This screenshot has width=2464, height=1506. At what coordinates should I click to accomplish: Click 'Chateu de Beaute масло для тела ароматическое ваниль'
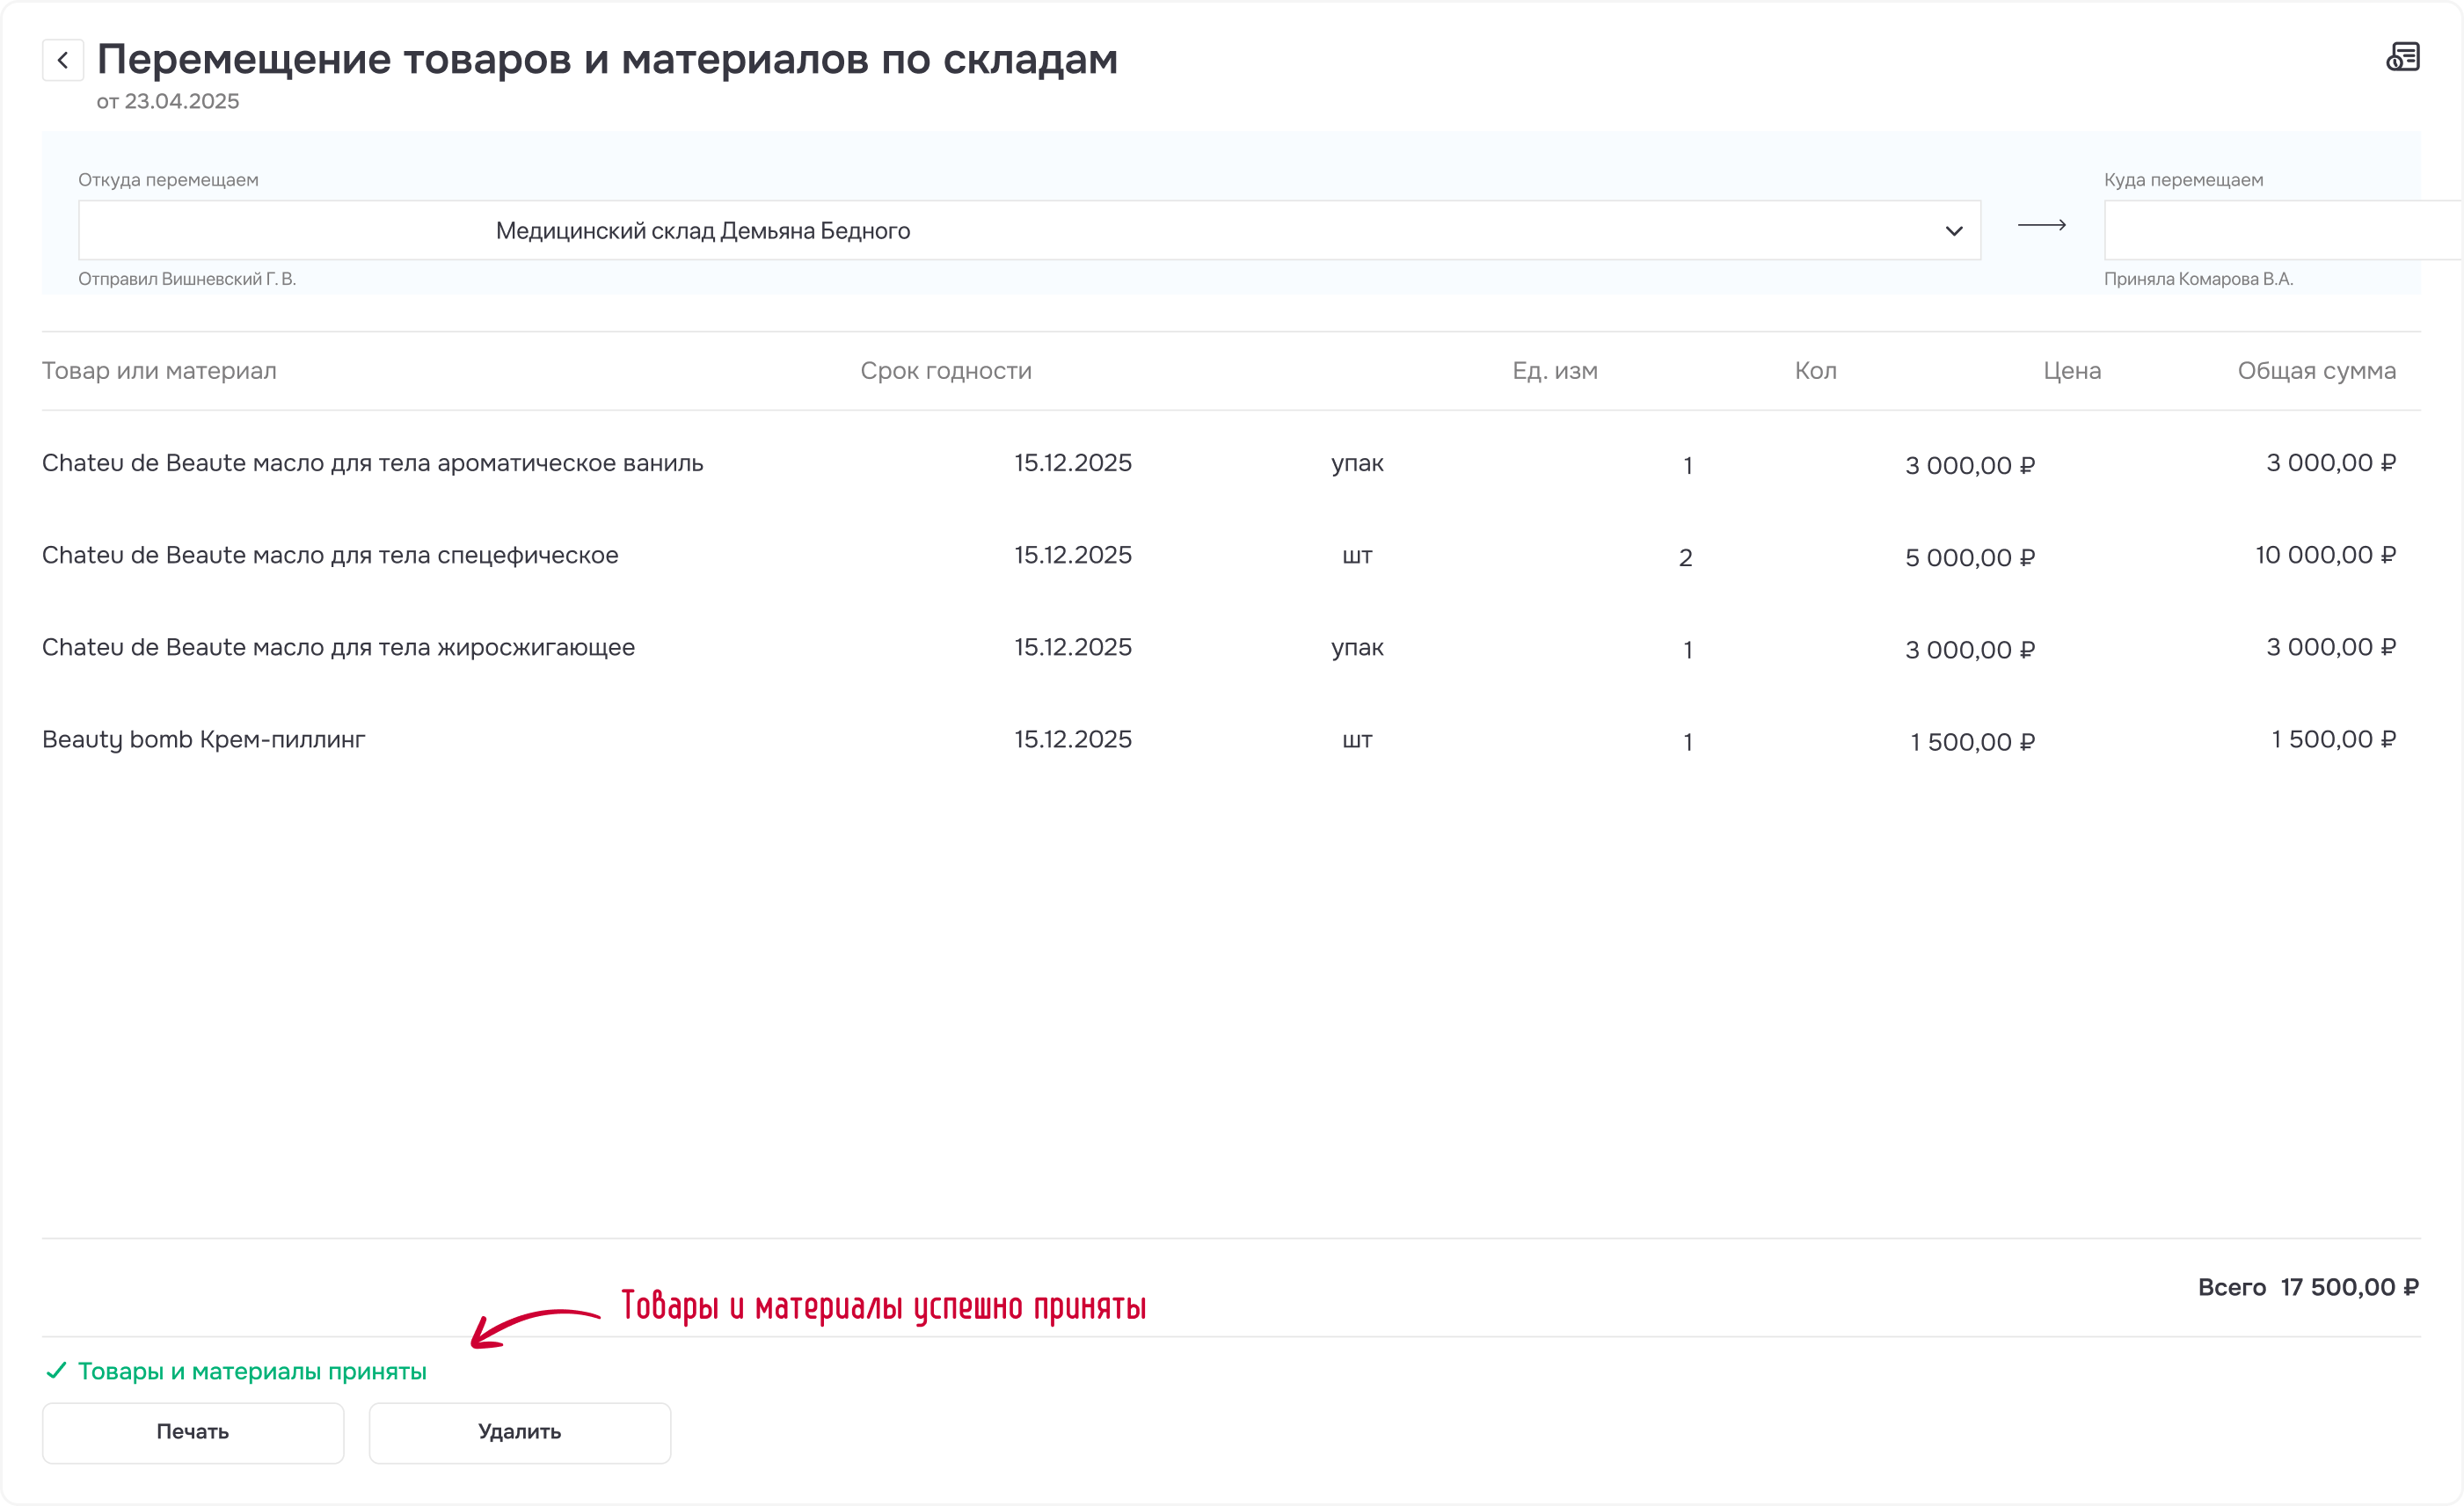click(x=373, y=463)
